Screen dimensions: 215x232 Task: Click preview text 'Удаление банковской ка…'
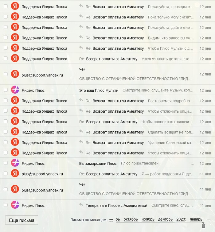[171, 143]
